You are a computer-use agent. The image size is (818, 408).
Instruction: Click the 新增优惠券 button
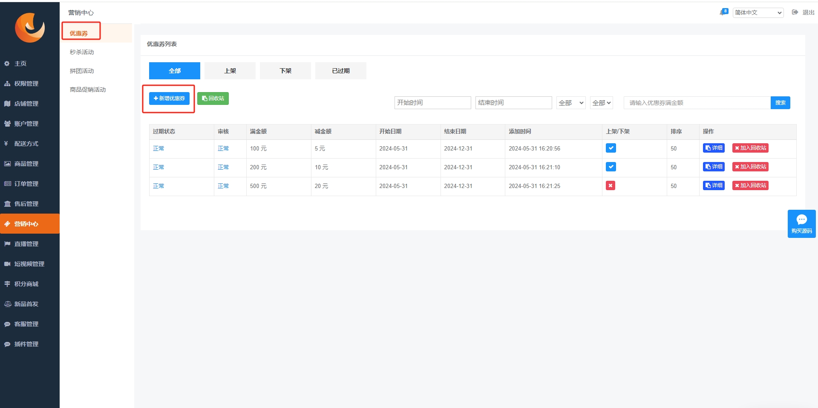pos(169,98)
